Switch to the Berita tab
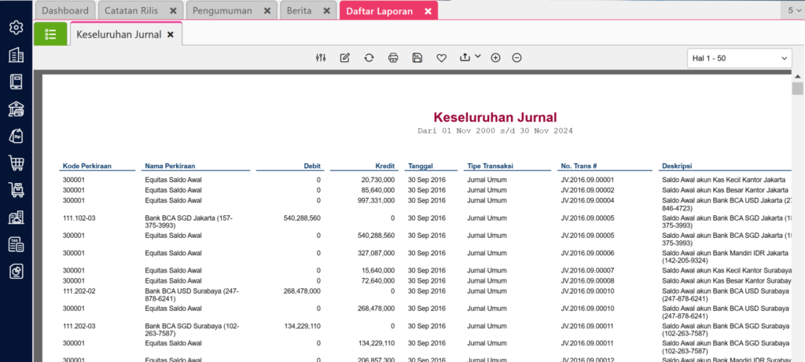 [299, 11]
